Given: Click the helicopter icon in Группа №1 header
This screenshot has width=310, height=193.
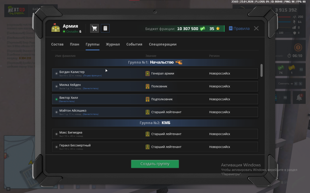Looking at the screenshot, I should pos(179,62).
